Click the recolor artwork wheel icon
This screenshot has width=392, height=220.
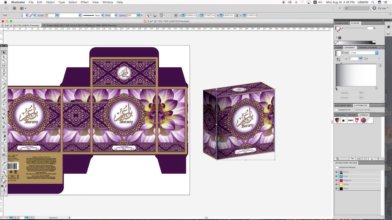pos(155,15)
